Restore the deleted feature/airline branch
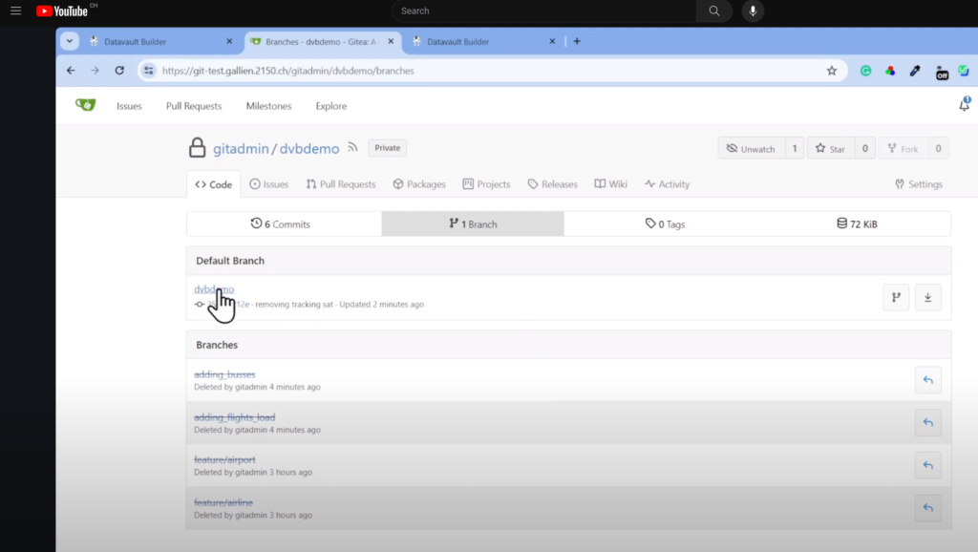The image size is (978, 552). [x=927, y=509]
